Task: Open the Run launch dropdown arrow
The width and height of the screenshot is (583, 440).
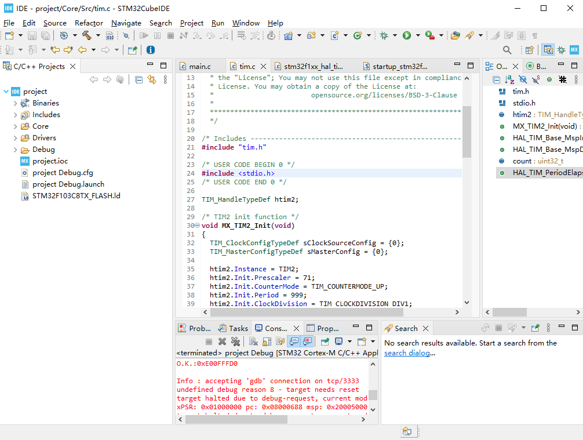Action: coord(418,36)
